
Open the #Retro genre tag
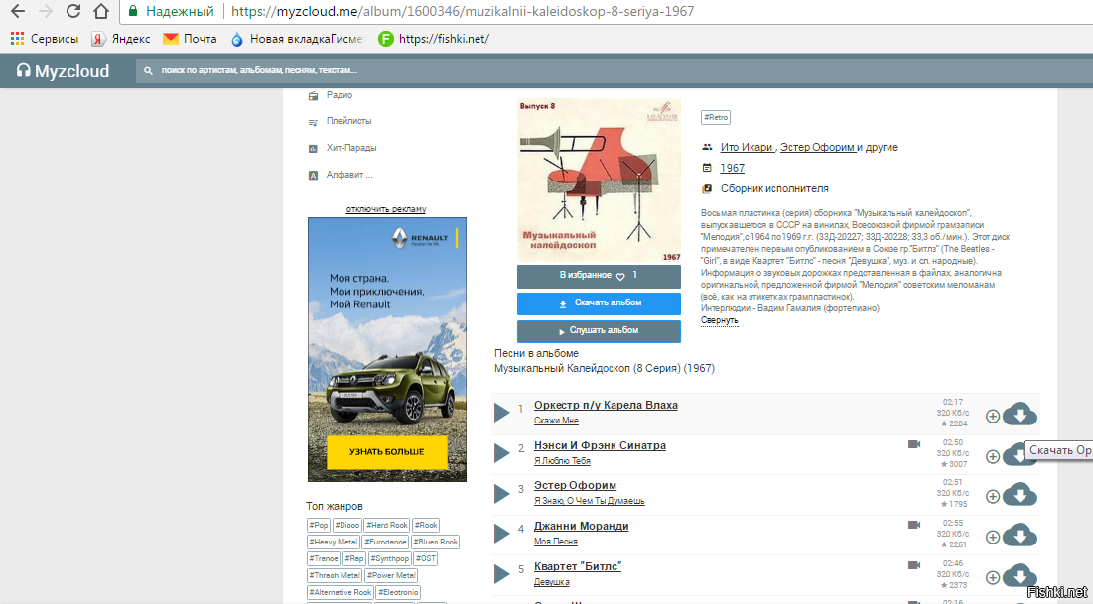click(x=716, y=118)
